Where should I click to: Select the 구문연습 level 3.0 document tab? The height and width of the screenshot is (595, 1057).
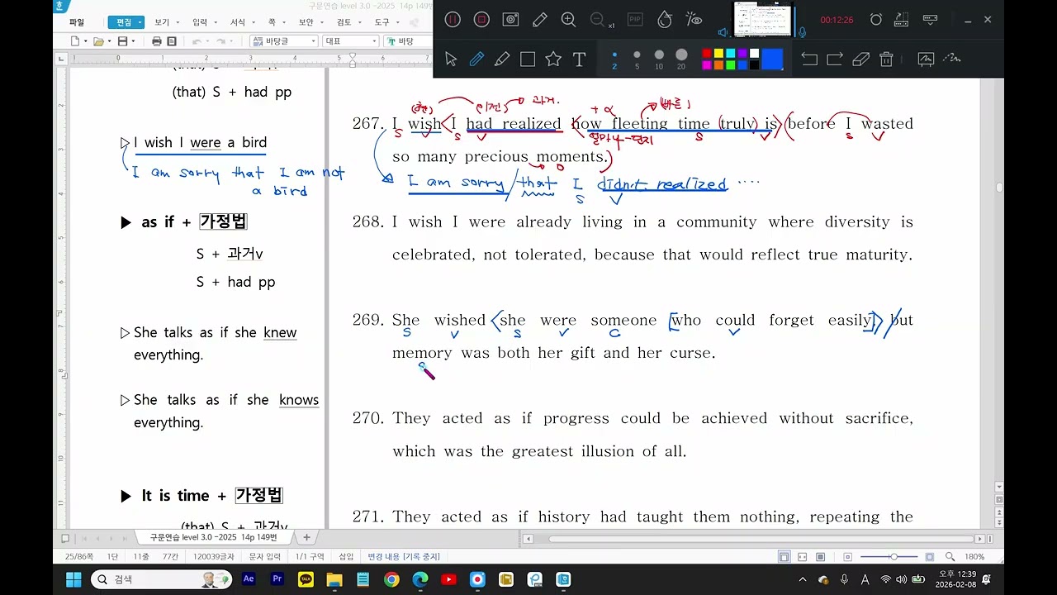(214, 537)
